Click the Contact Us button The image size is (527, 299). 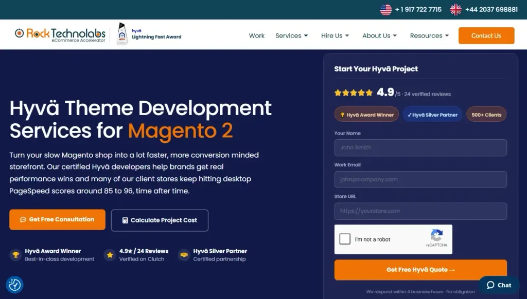(486, 35)
